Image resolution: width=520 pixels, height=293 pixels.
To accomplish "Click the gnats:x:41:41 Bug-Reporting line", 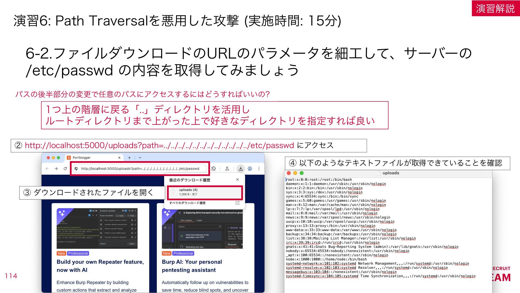I will point(372,247).
